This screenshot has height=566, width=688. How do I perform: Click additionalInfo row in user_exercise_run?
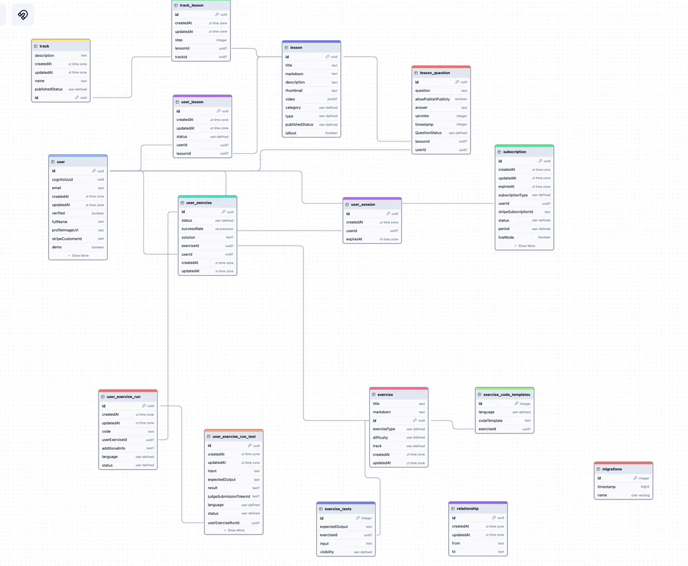pos(128,448)
